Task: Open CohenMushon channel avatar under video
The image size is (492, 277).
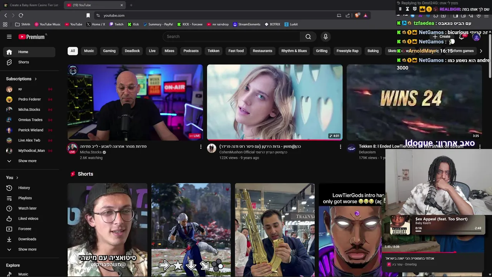Action: [x=212, y=148]
